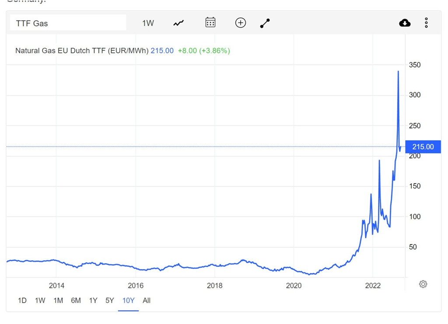Click the 2022 price peak on chart
Screen dimensions: 448x324
pyautogui.click(x=398, y=71)
